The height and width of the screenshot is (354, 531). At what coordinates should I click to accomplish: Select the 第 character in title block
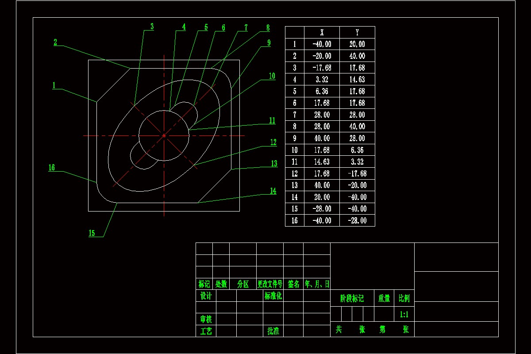383,330
